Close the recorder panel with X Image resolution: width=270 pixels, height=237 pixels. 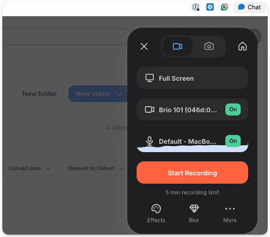tap(144, 46)
